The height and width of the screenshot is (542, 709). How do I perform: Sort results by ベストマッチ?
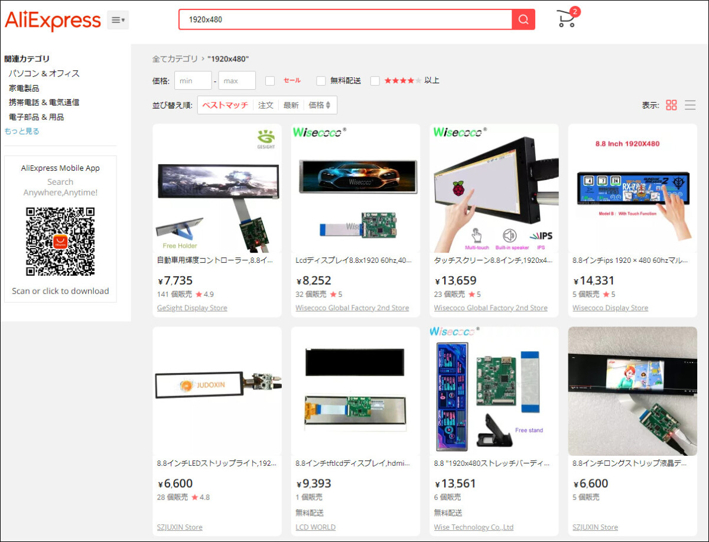tap(225, 105)
